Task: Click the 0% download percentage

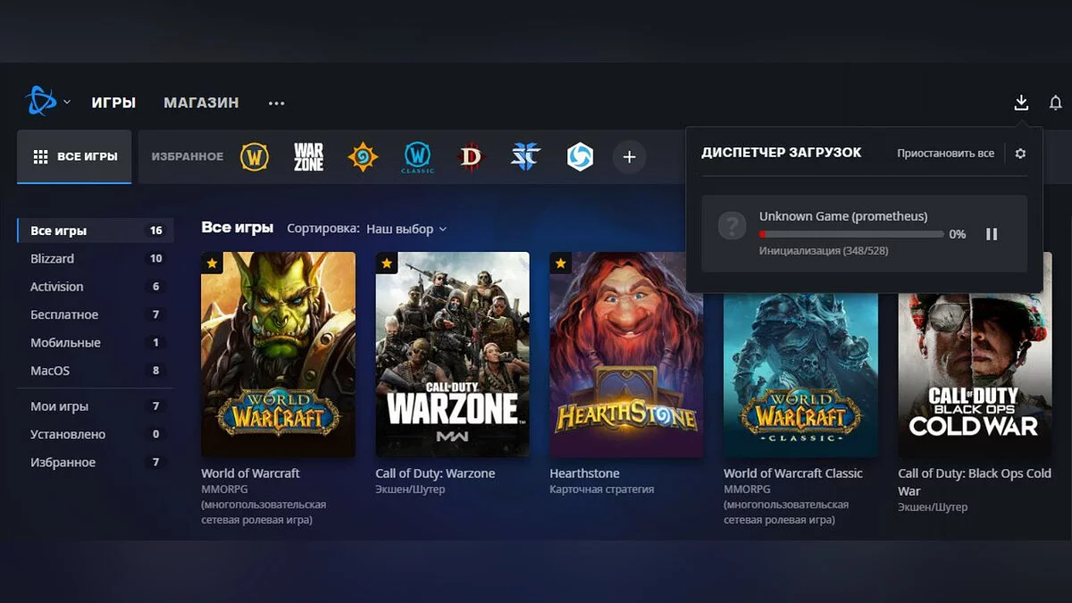Action: 958,234
